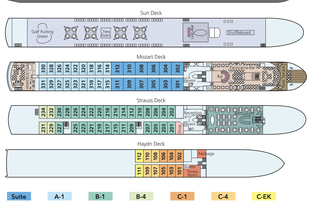Click the Elevator on Strauss Deck
The height and width of the screenshot is (216, 314).
(x=189, y=124)
